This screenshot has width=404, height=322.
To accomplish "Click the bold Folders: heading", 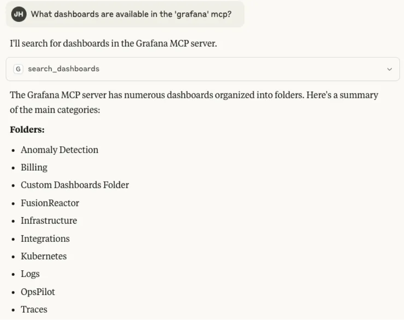I will tap(27, 130).
